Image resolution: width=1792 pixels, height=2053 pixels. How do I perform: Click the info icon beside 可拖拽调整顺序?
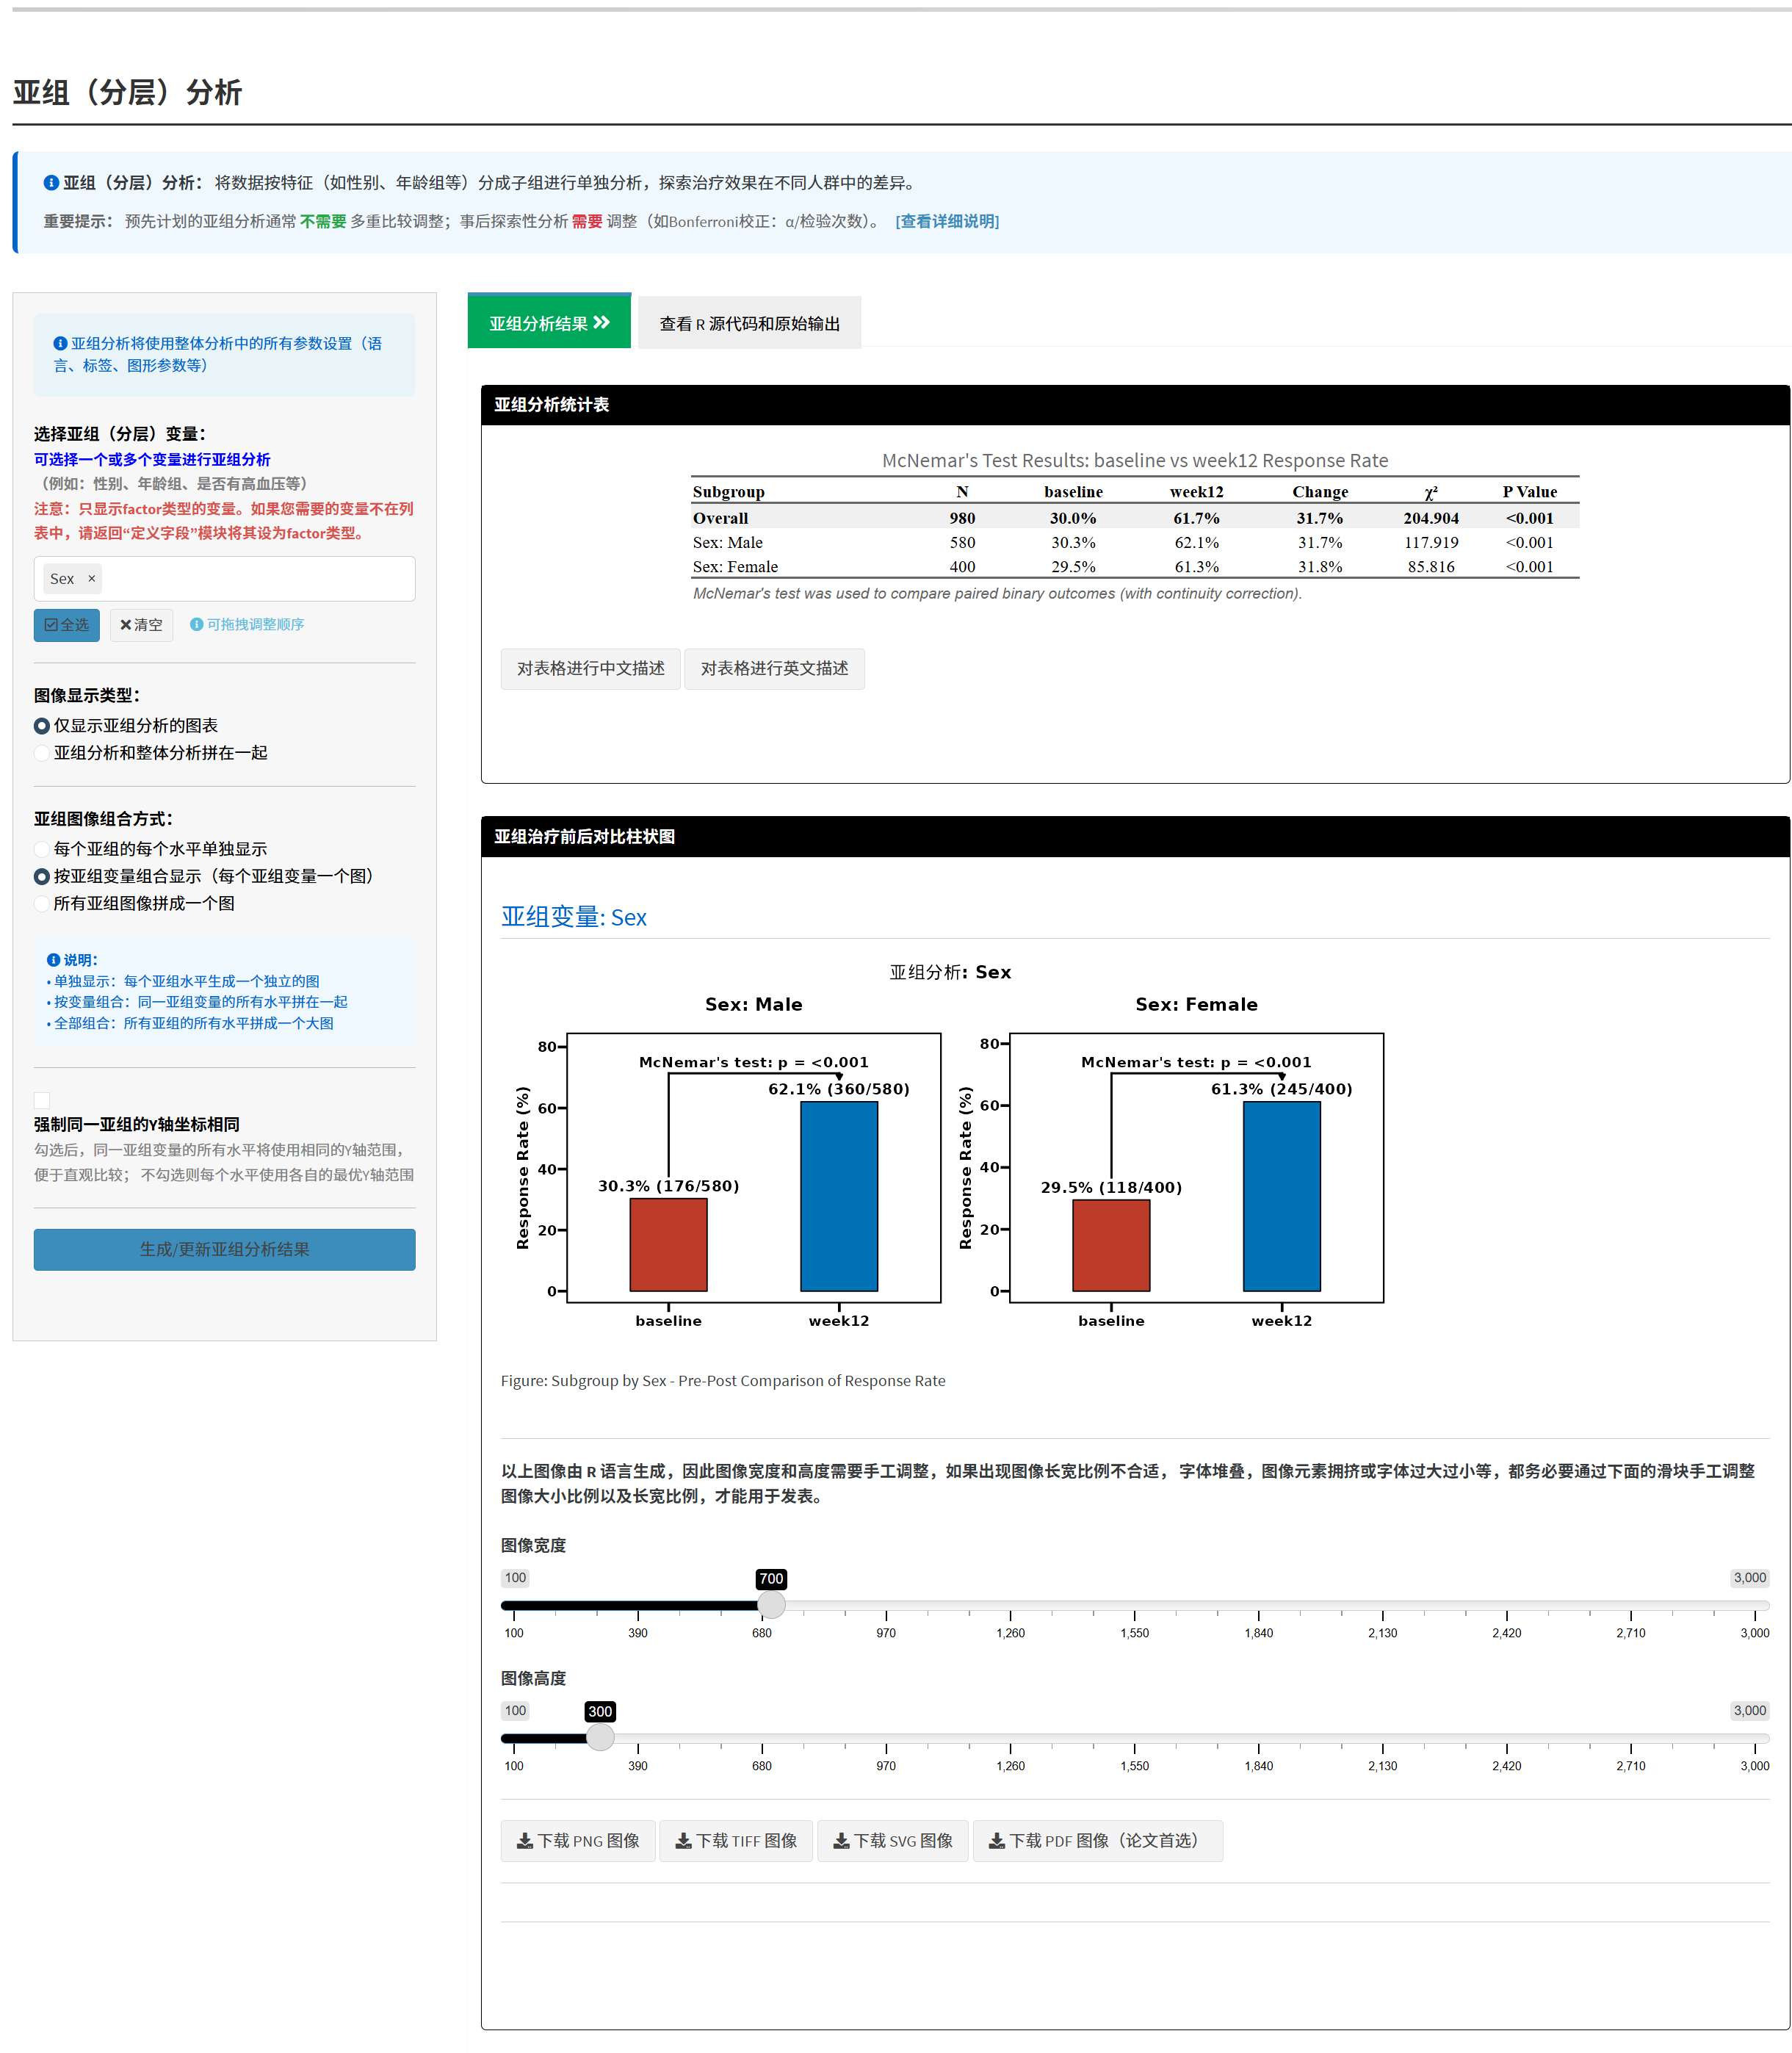pyautogui.click(x=197, y=624)
